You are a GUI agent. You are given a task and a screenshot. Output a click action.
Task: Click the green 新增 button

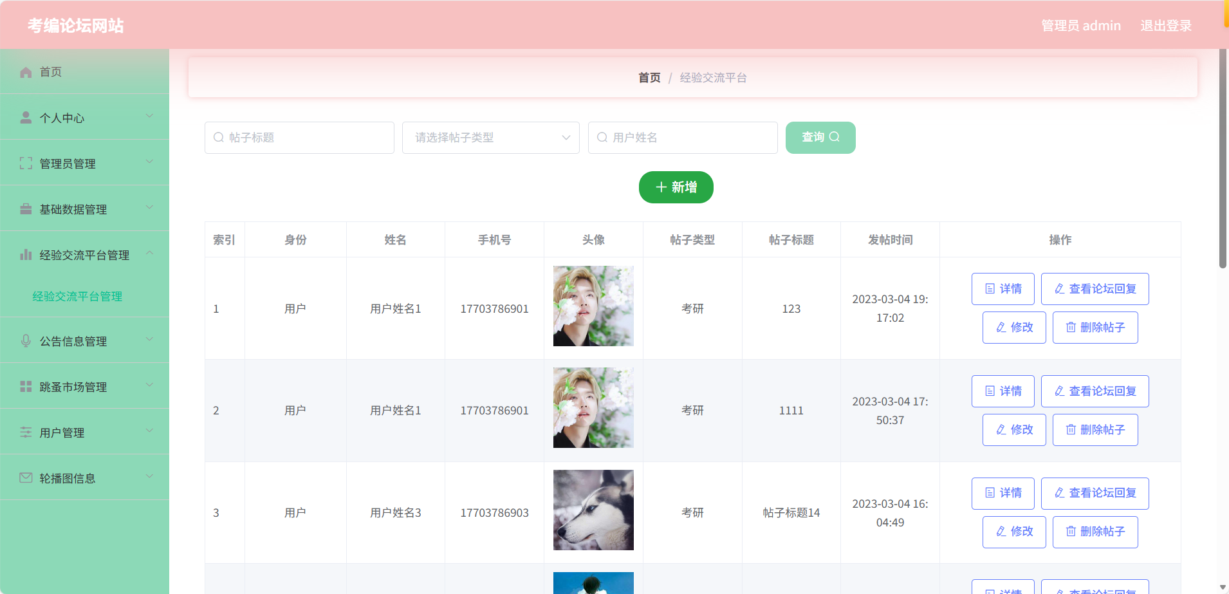point(676,187)
